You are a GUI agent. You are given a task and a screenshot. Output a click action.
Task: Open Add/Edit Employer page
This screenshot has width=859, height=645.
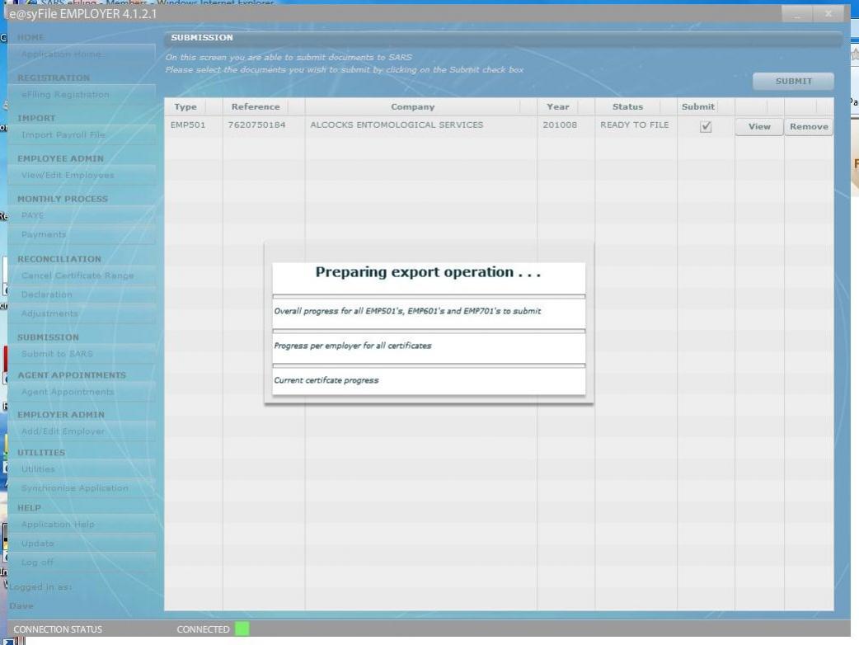pyautogui.click(x=63, y=431)
